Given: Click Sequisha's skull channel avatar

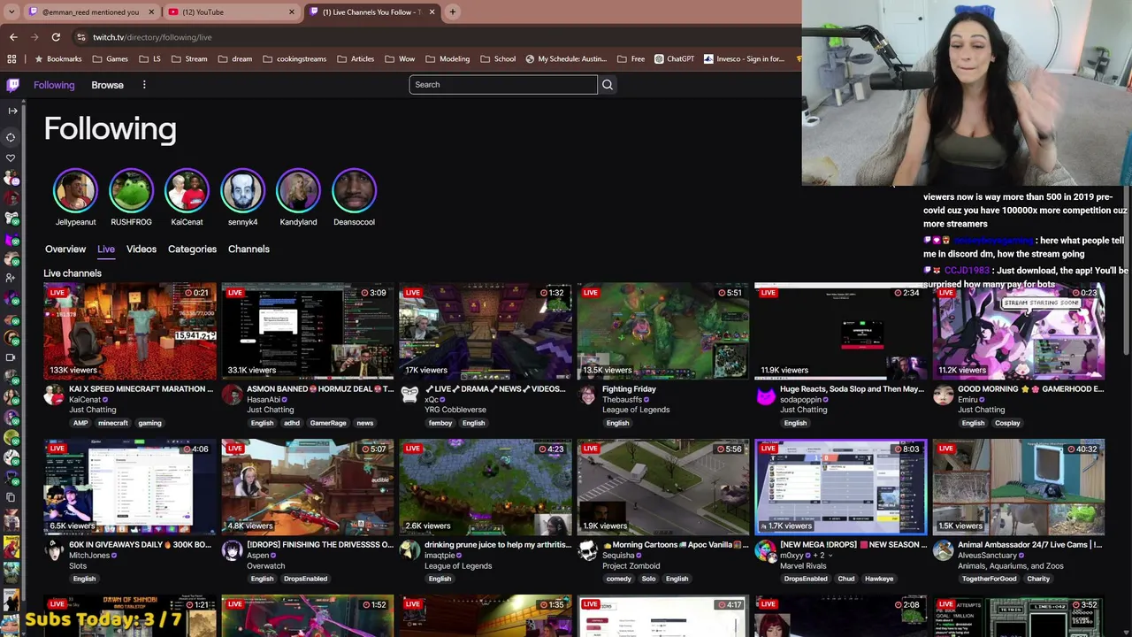Looking at the screenshot, I should point(587,550).
